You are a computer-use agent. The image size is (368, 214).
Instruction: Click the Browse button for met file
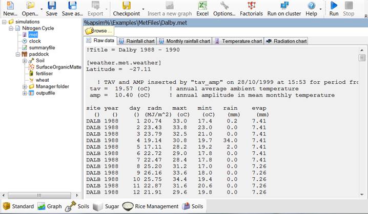coord(98,31)
